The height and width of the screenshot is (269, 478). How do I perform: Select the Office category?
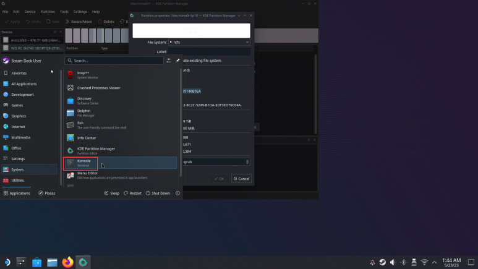29,148
